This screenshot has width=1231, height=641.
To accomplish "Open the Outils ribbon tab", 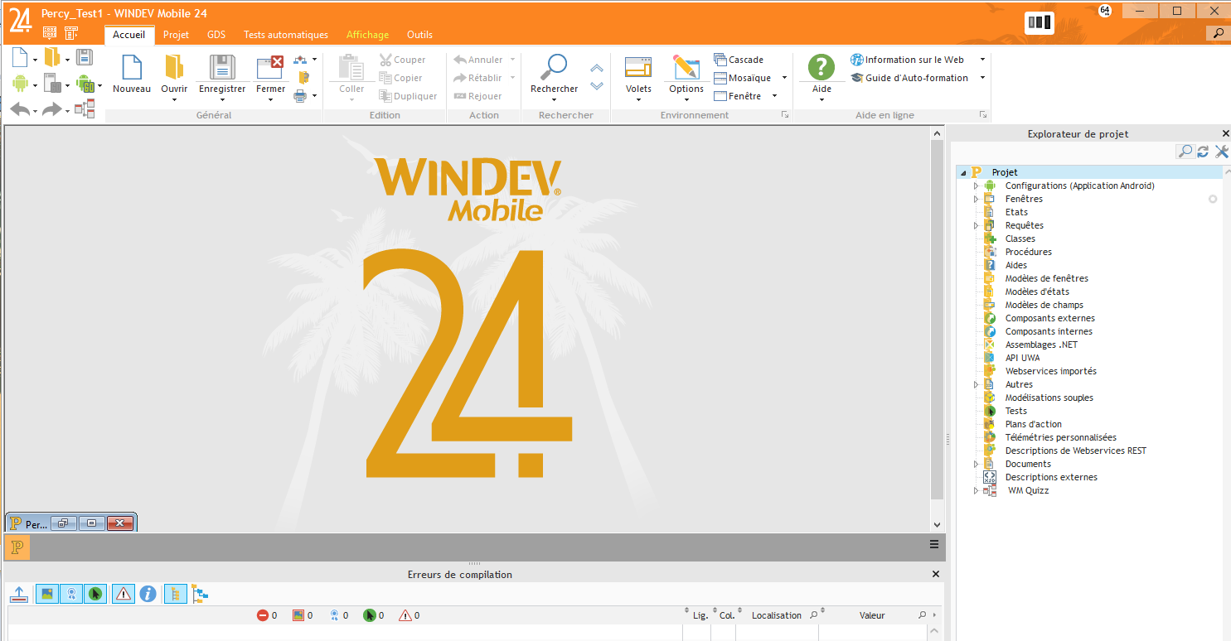I will click(419, 35).
